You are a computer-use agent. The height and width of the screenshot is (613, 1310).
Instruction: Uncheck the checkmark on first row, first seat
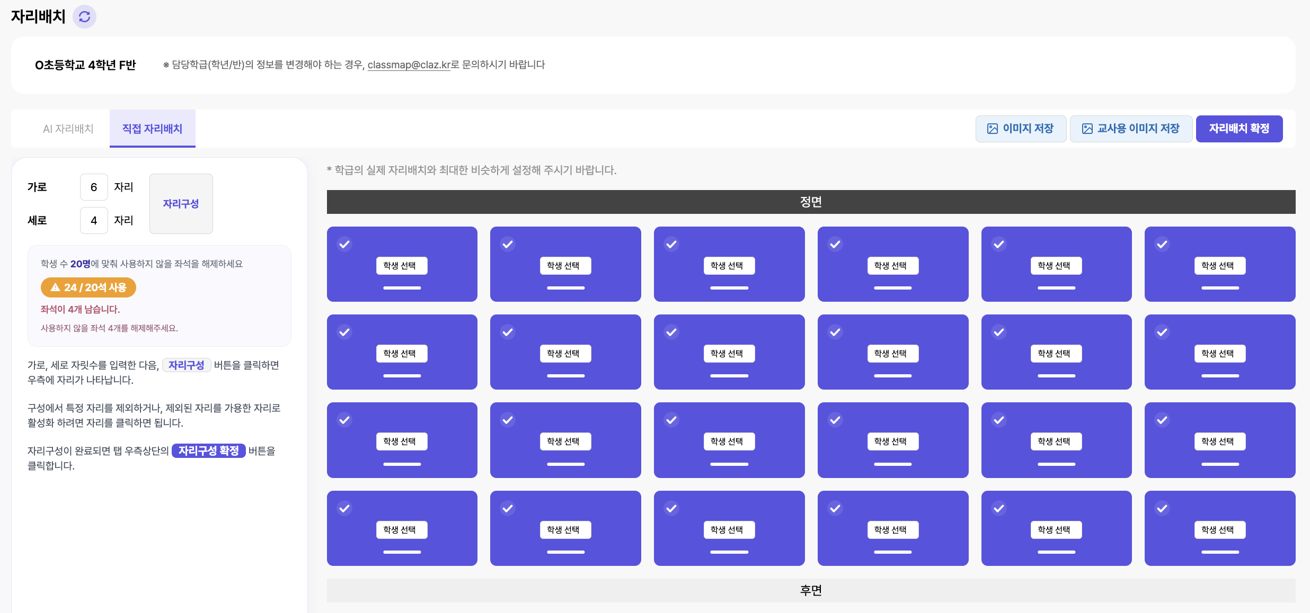pyautogui.click(x=344, y=244)
